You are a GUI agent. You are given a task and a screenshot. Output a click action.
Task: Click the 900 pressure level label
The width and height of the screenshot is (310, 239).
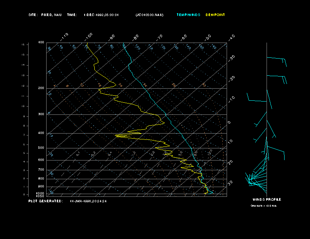tap(41, 186)
